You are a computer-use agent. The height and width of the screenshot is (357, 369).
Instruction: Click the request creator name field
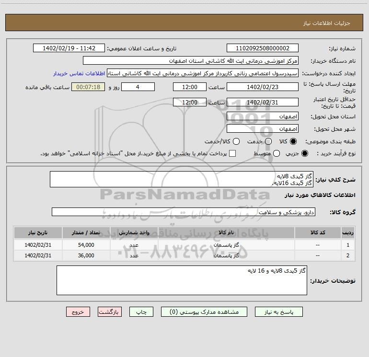tap(203, 73)
